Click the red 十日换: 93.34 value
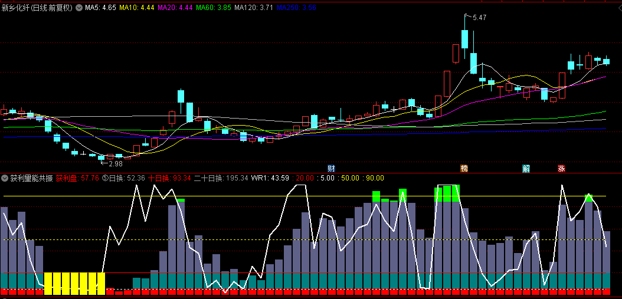 [x=170, y=178]
